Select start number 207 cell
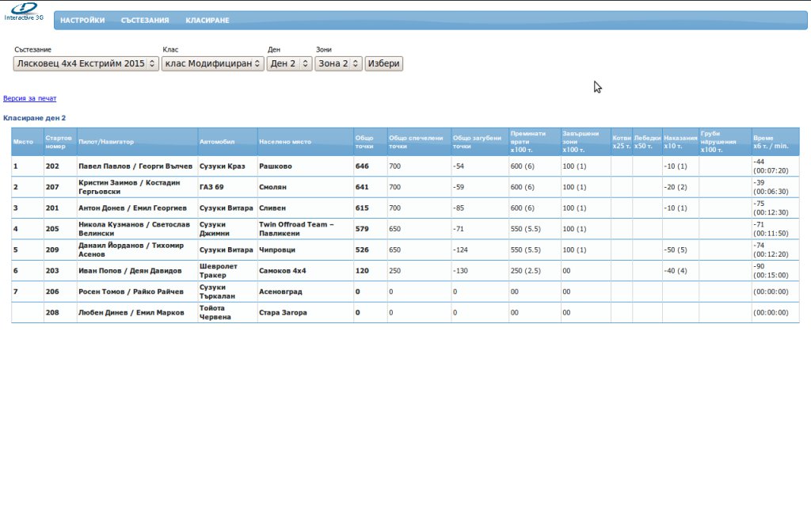This screenshot has width=811, height=507. (52, 187)
